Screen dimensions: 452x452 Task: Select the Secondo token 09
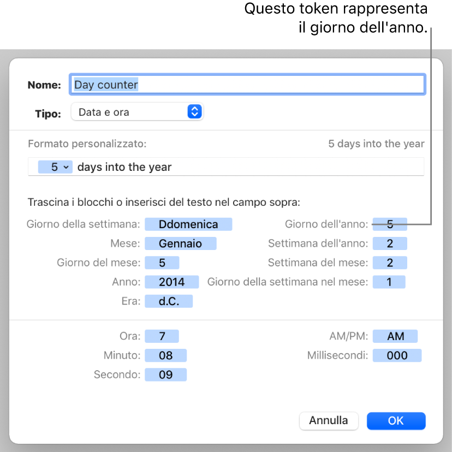[165, 375]
